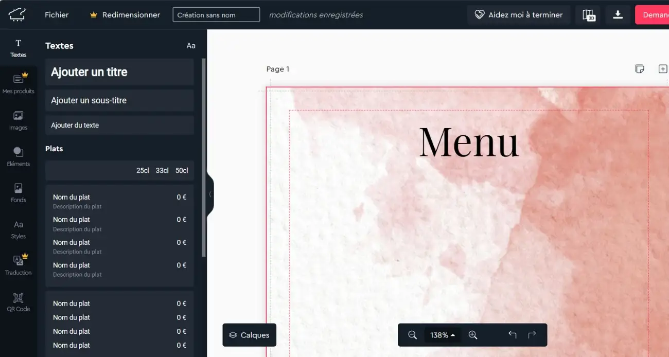Open the Éléments panel
Viewport: 669px width, 357px height.
[19, 156]
